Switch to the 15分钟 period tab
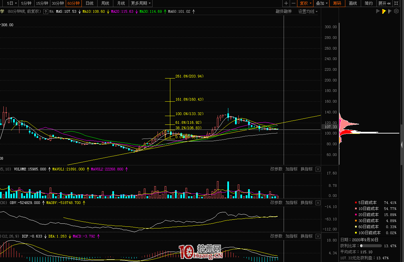The height and width of the screenshot is (262, 404). pyautogui.click(x=42, y=3)
